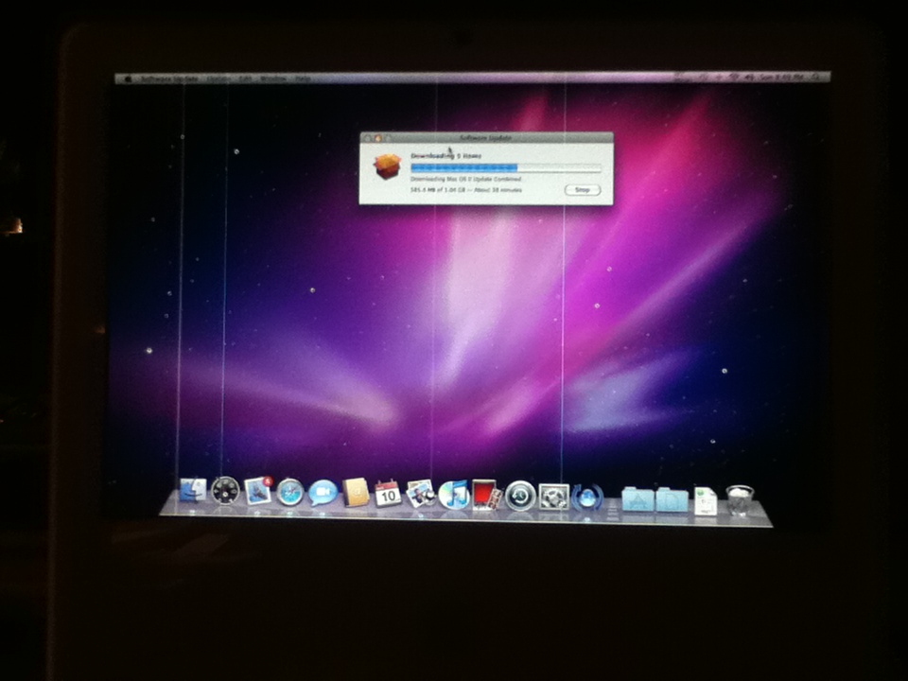Open Time Machine in the dock
908x681 pixels.
[520, 497]
